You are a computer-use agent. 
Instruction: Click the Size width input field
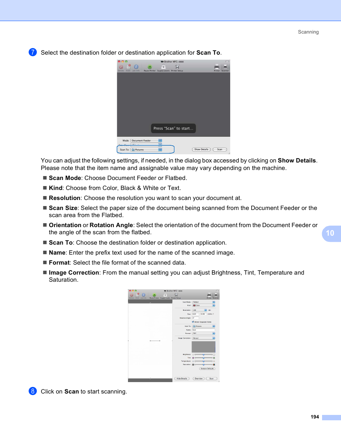(196, 314)
